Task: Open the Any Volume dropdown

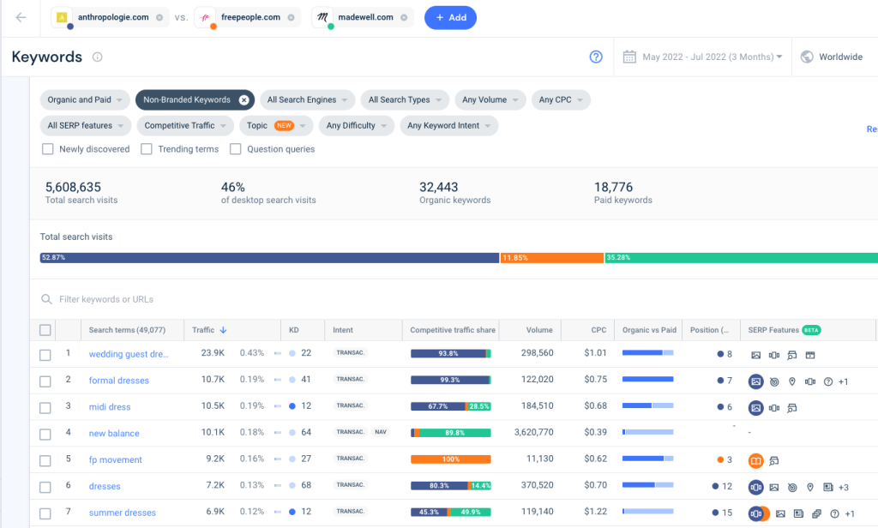Action: (x=490, y=99)
